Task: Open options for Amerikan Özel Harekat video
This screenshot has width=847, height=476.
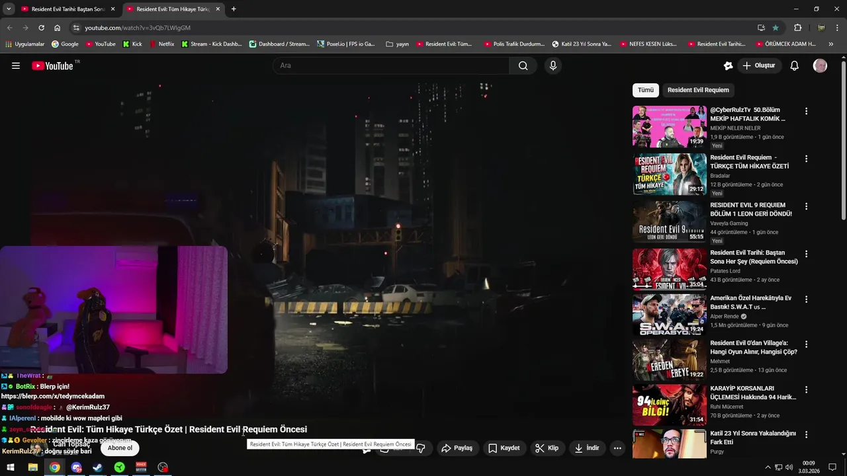Action: [x=806, y=299]
